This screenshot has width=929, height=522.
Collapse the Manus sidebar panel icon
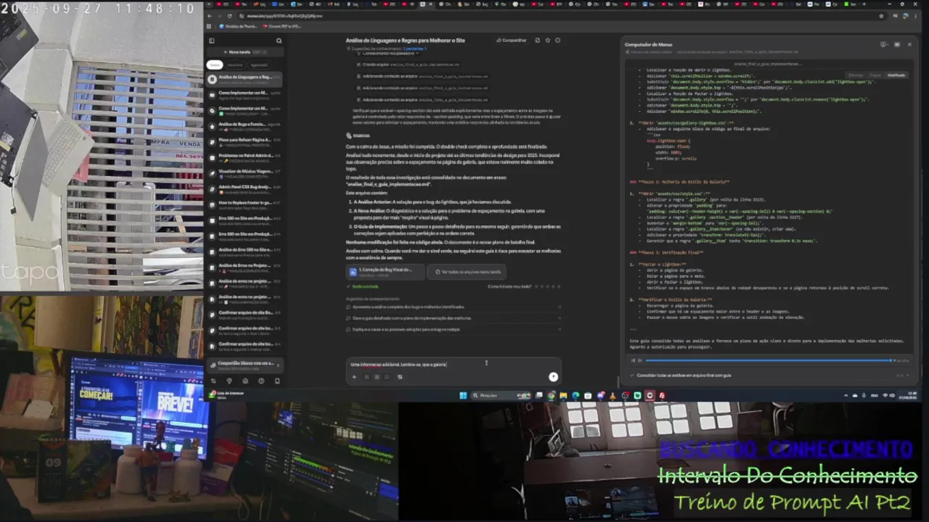pos(212,41)
